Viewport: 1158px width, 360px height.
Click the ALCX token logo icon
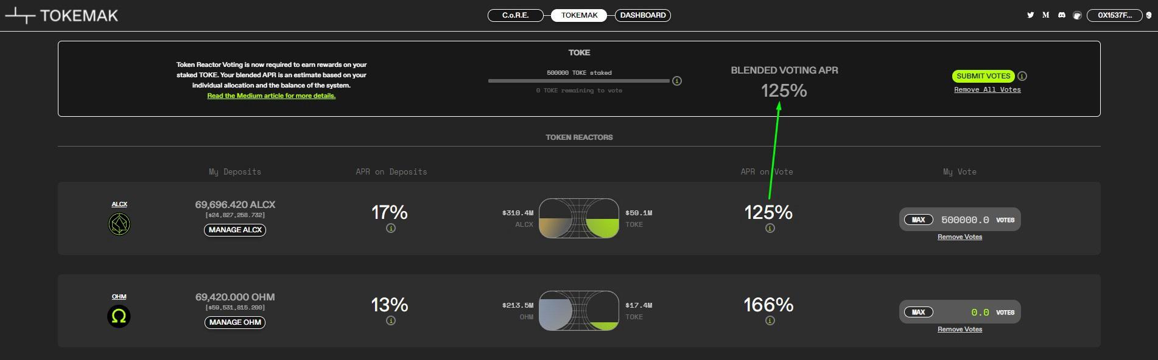click(119, 224)
